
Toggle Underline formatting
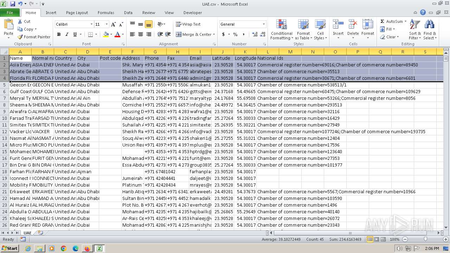tap(75, 34)
